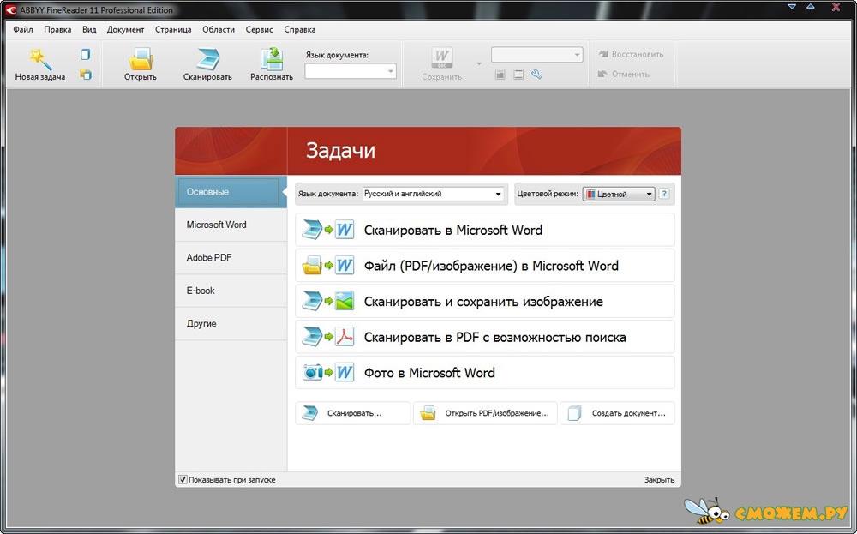Click Файл (PDF/изображение) в Microsoft Word text
The image size is (857, 534).
click(491, 266)
